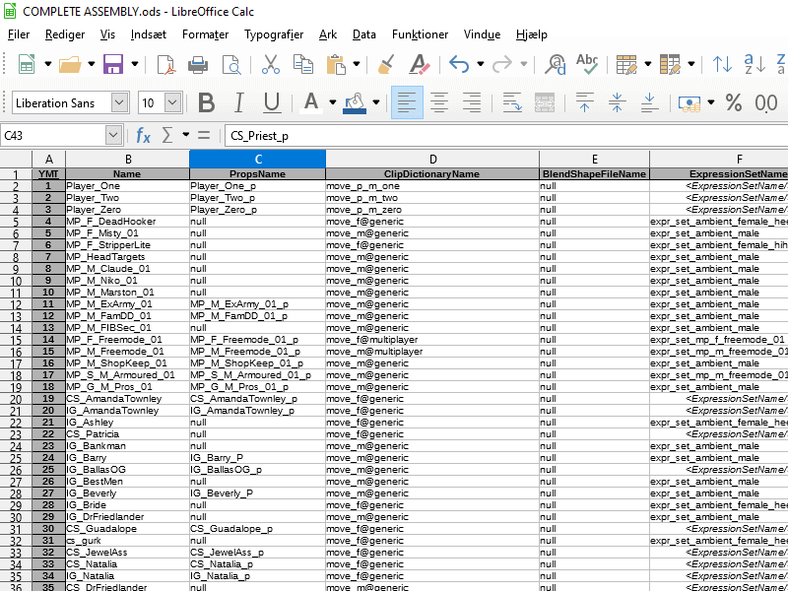Click the Sort icon with up-down arrows

click(x=723, y=64)
